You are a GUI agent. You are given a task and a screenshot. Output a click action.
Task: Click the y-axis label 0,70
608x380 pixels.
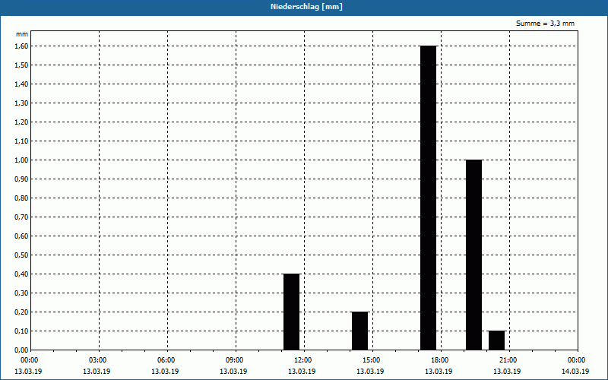click(x=21, y=217)
